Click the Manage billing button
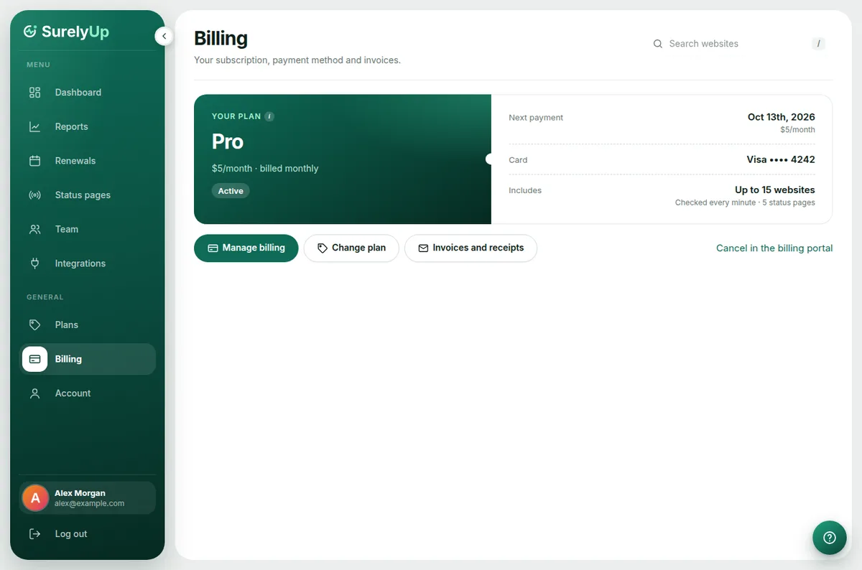Screen dimensions: 862x570 [246, 248]
